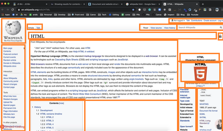Screen dimensions: 223x131
Task: Open the World Wide Web Consortium link
Action: 87,94
